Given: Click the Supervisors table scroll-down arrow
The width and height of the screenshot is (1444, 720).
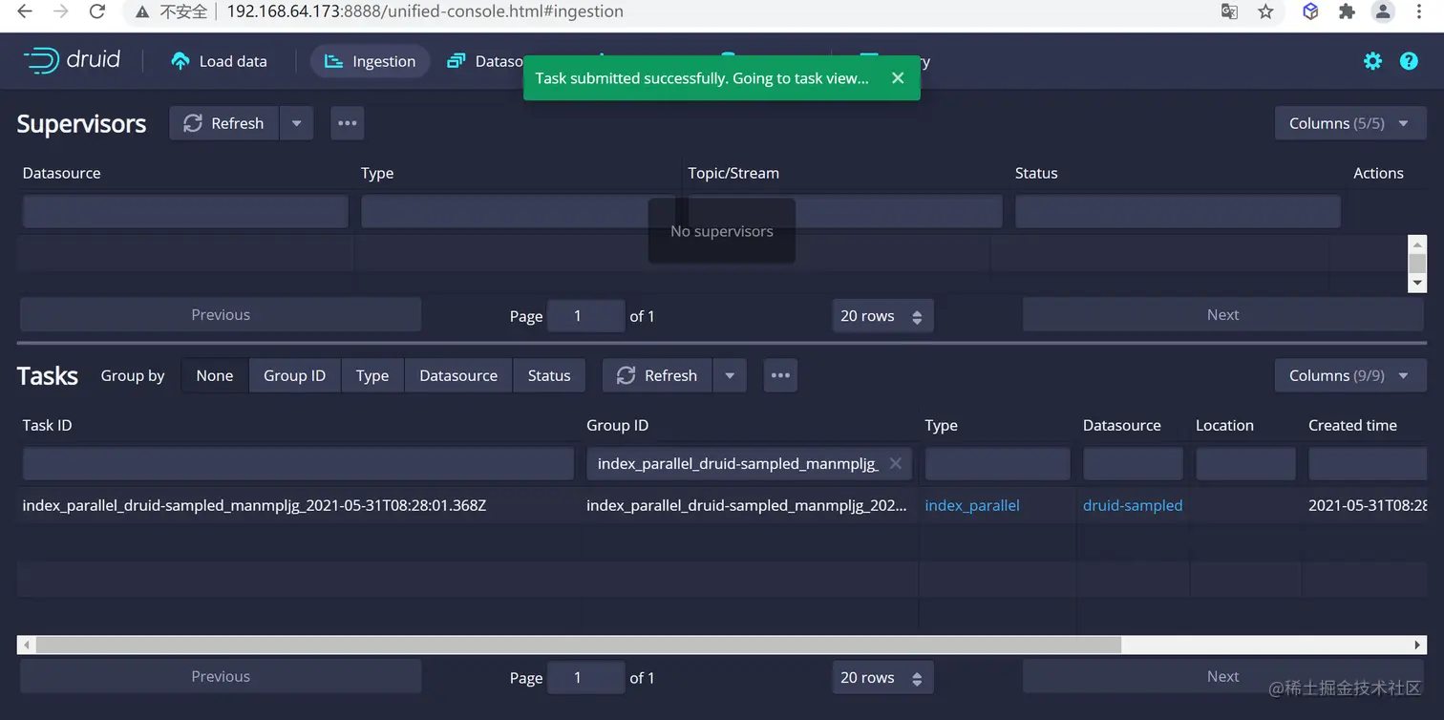Looking at the screenshot, I should tap(1417, 284).
